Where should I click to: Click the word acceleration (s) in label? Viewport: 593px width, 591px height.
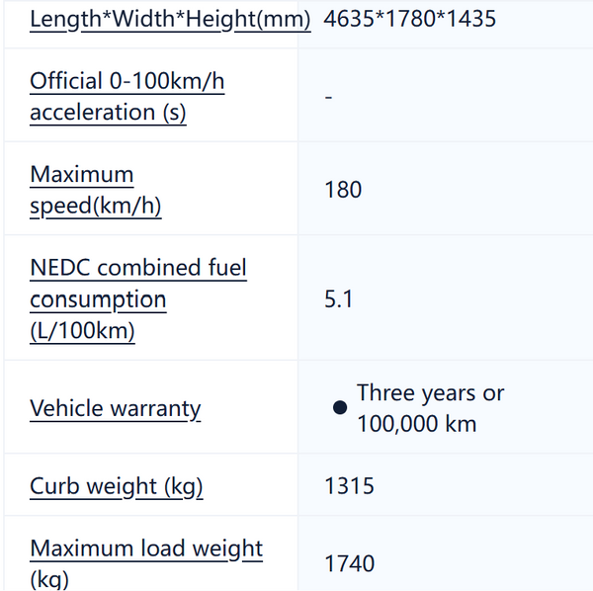point(108,113)
